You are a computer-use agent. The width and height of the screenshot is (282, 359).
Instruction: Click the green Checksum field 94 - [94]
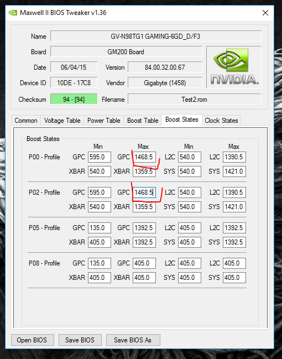(74, 99)
